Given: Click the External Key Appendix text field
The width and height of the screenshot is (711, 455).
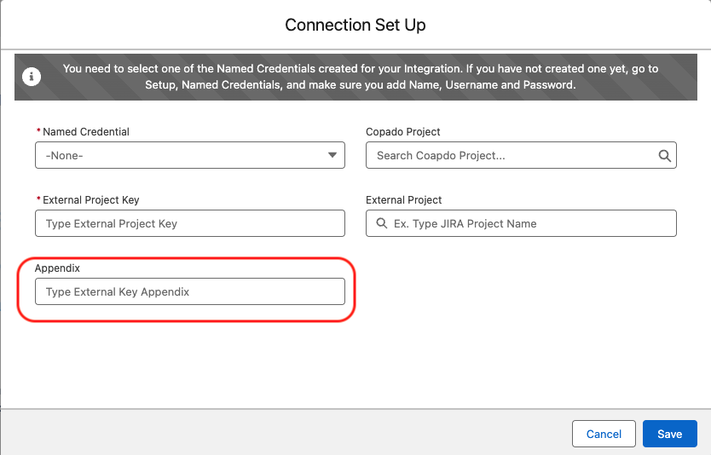Looking at the screenshot, I should (189, 291).
